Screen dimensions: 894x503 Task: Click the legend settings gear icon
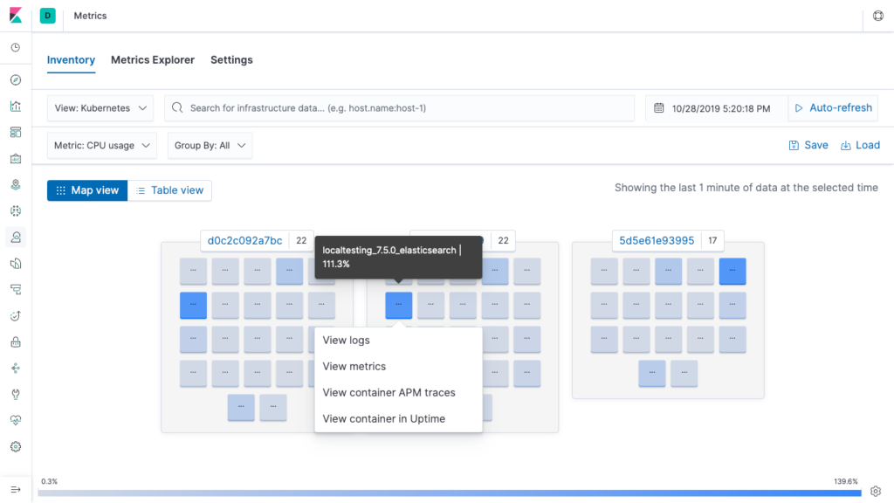(x=876, y=491)
